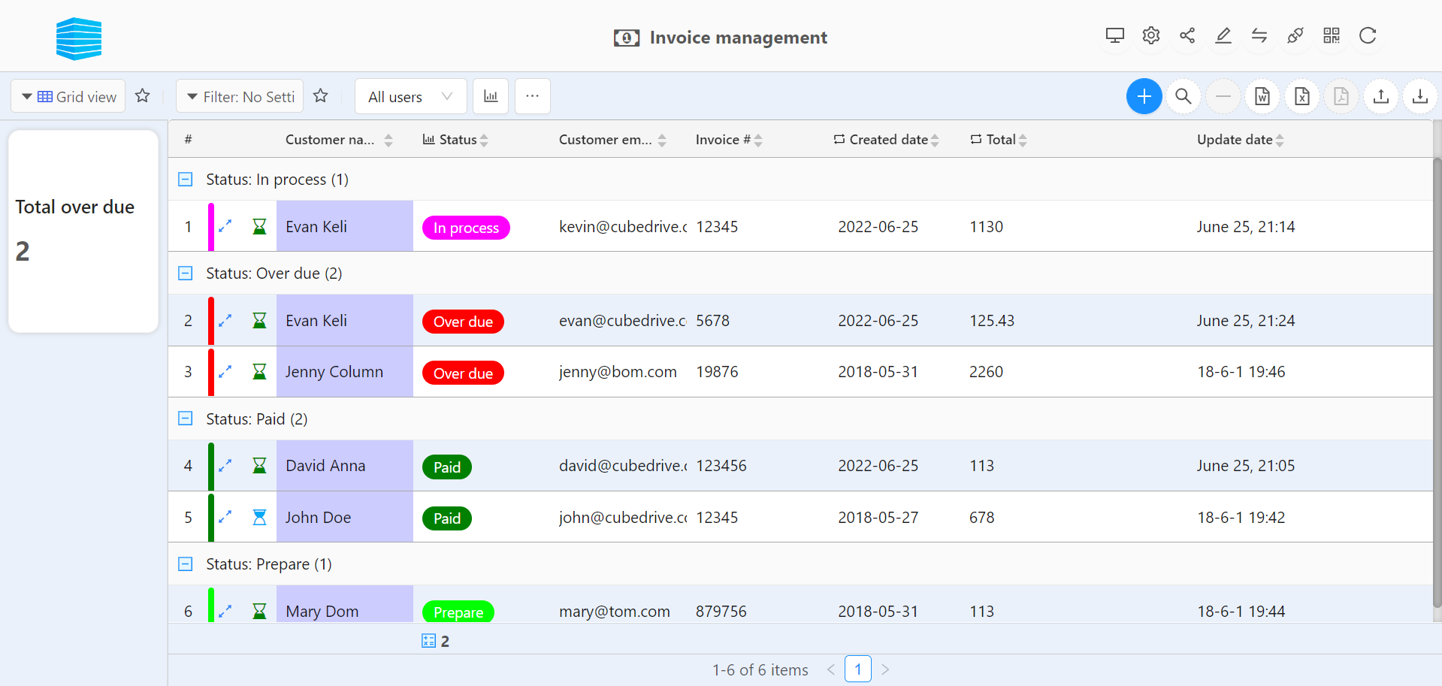Screen dimensions: 1442x686
Task: Click the download icon in toolbar
Action: pos(1420,96)
